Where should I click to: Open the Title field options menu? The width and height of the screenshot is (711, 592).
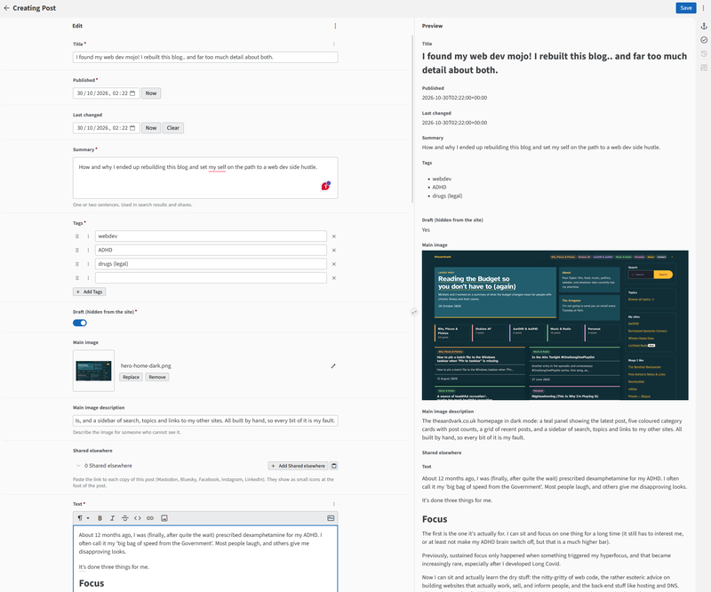click(x=334, y=44)
